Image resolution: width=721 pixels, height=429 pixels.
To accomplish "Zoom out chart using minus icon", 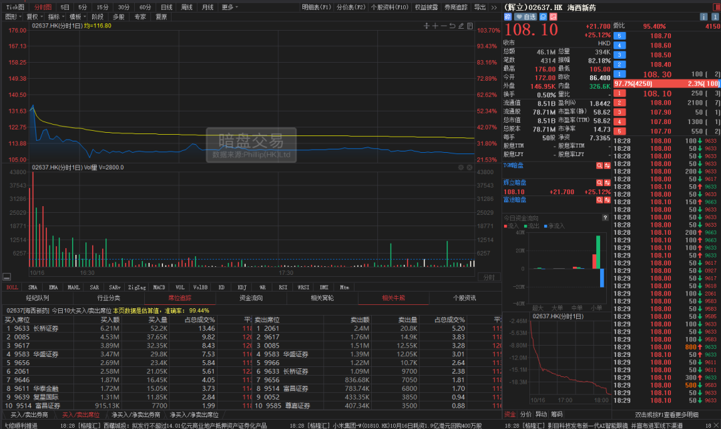I will coord(443,25).
